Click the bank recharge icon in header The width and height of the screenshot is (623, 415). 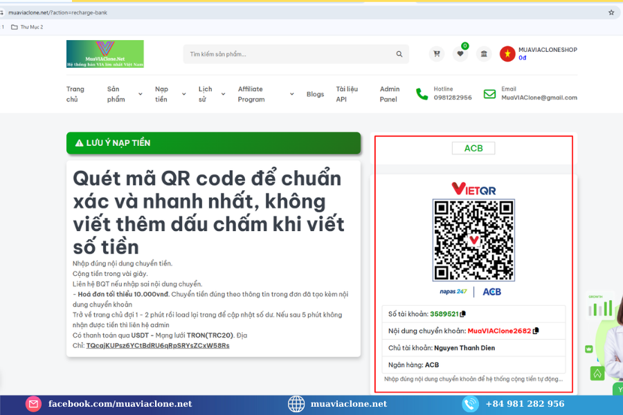pos(484,54)
